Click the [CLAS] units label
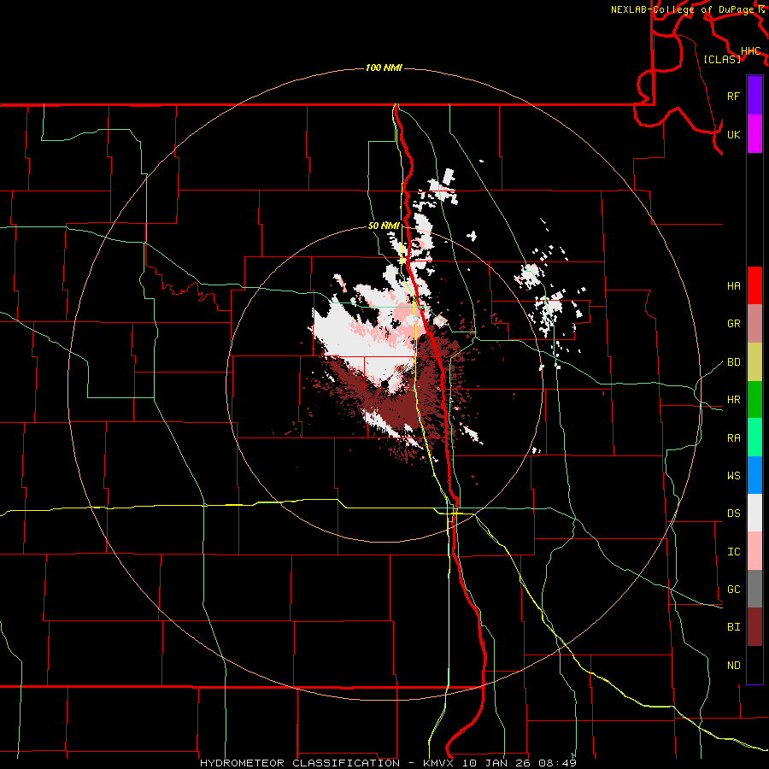This screenshot has width=769, height=769. [722, 59]
